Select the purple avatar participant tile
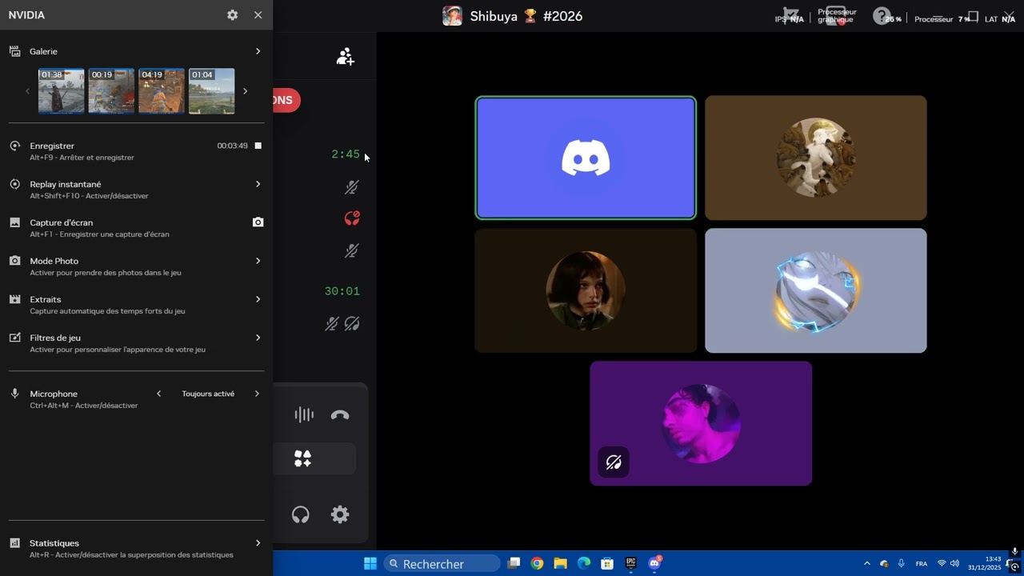The height and width of the screenshot is (576, 1024). 701,423
